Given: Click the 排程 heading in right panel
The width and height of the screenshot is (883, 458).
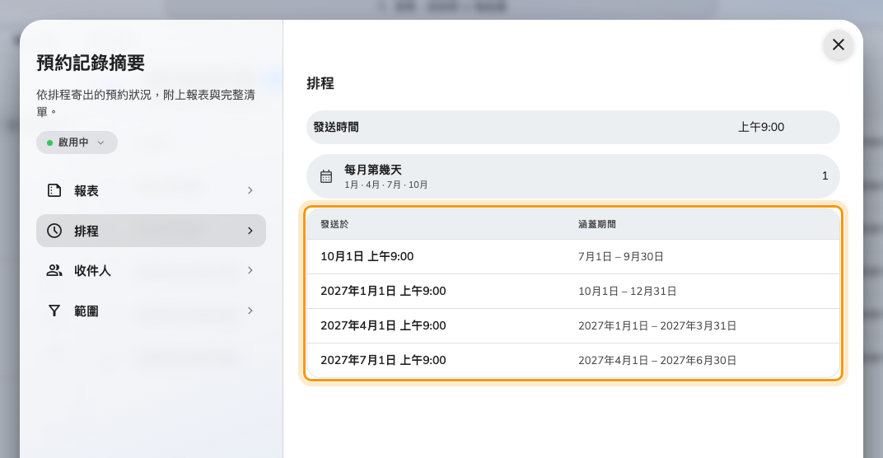Looking at the screenshot, I should point(320,83).
